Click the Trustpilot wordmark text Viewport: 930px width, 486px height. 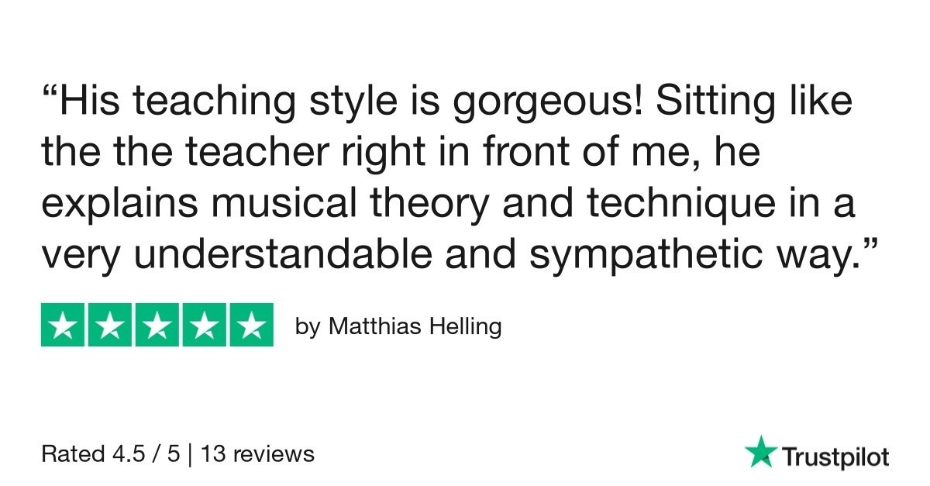(x=835, y=457)
